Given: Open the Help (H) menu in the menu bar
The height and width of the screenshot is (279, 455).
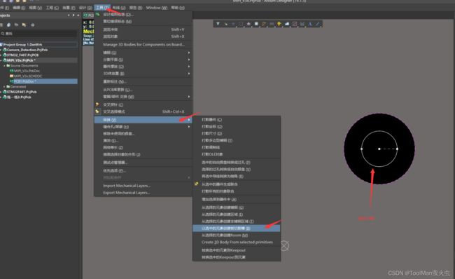Looking at the screenshot, I should (178, 8).
